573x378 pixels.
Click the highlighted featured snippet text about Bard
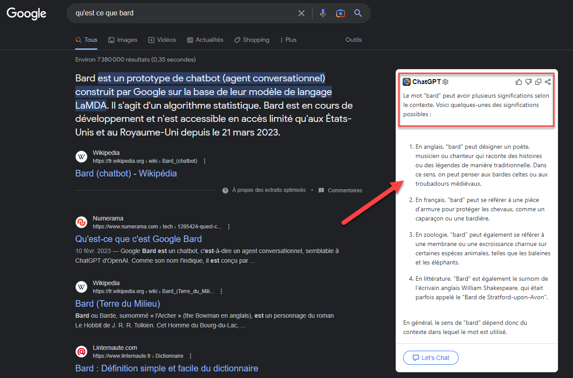[204, 92]
